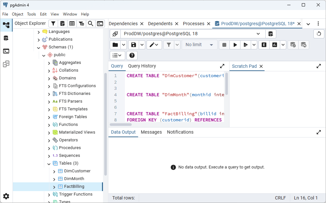The height and width of the screenshot is (203, 326).
Task: Click the Rollback transaction icon
Action: (x=303, y=45)
